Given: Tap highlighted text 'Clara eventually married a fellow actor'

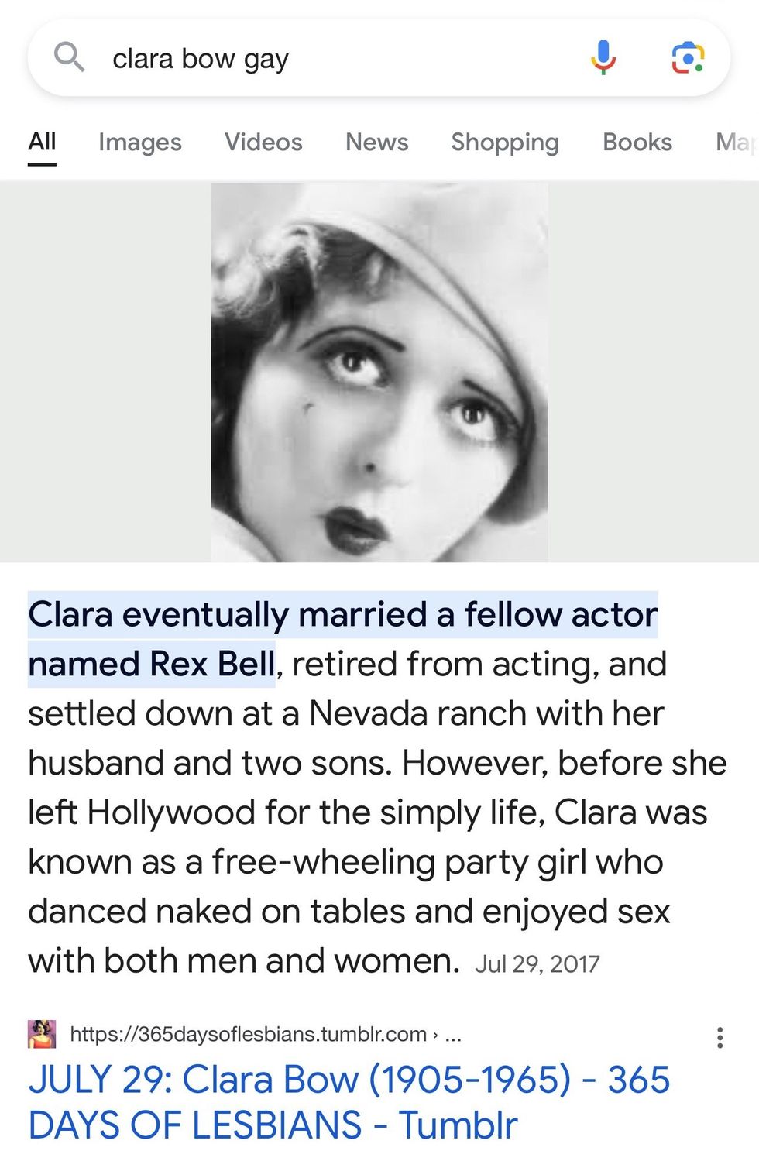Looking at the screenshot, I should [x=342, y=615].
